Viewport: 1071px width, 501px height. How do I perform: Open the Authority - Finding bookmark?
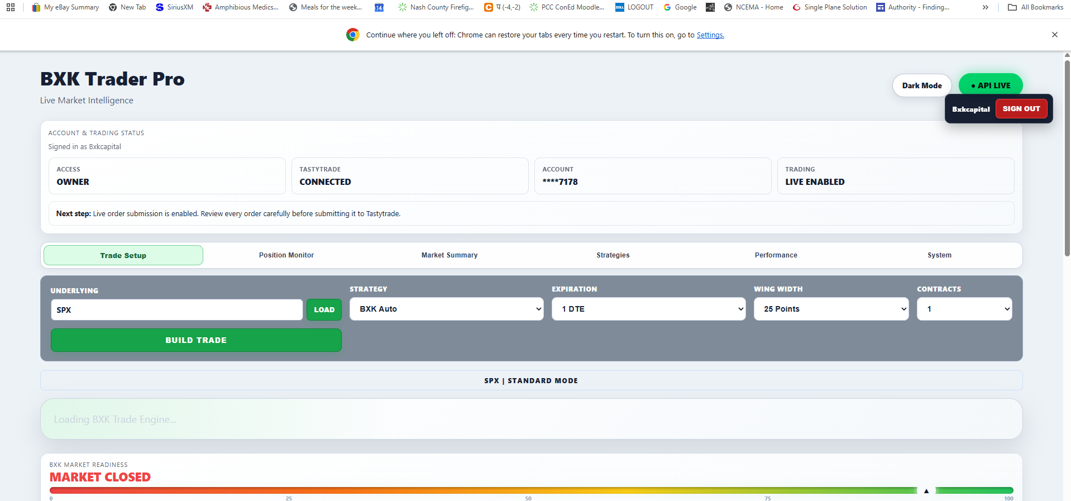coord(912,7)
